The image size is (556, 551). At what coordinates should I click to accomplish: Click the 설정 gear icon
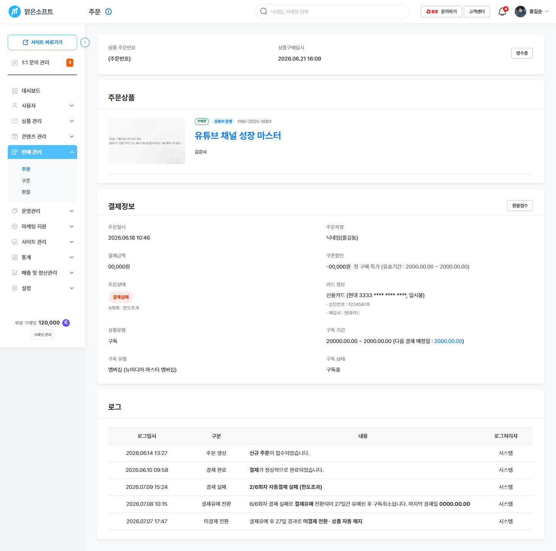[15, 288]
